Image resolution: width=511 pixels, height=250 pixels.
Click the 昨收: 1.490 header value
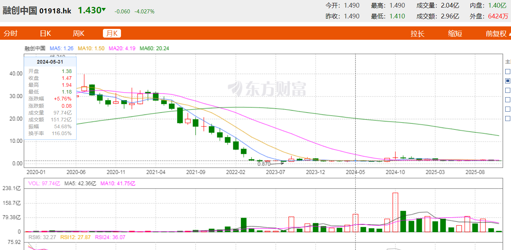click(342, 16)
